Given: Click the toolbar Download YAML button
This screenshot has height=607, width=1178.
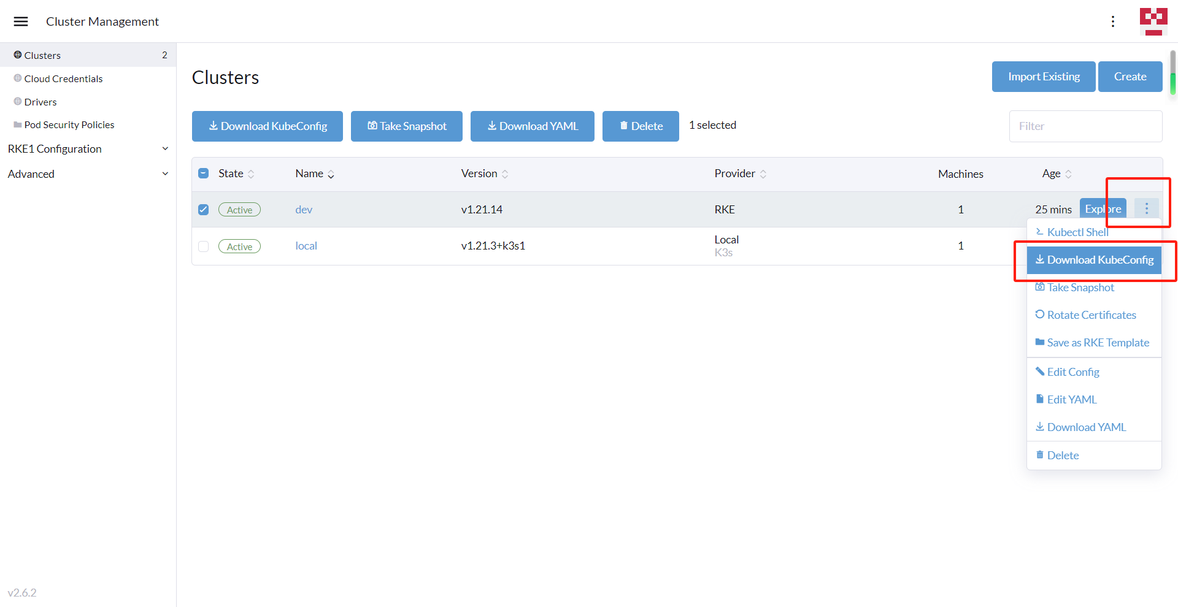Looking at the screenshot, I should (533, 126).
